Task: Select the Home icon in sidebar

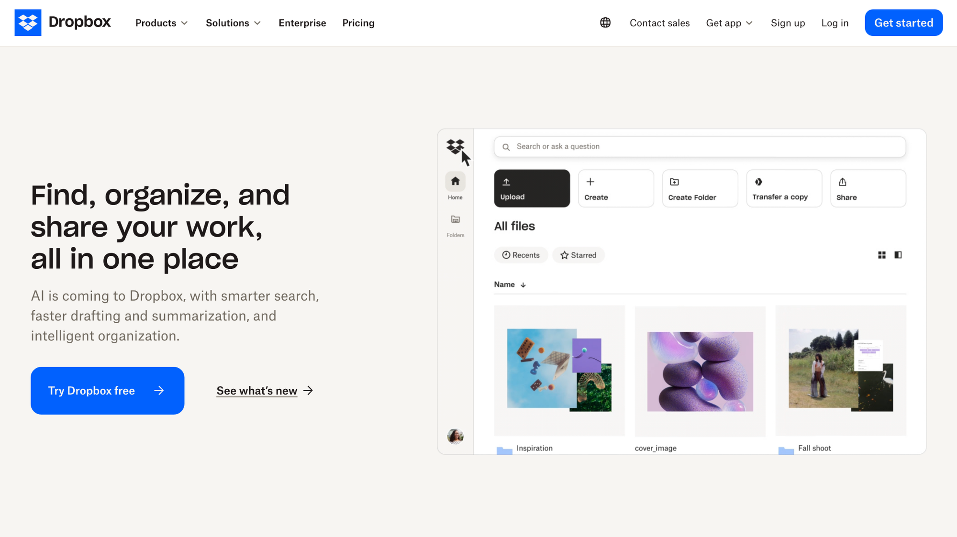Action: click(455, 181)
